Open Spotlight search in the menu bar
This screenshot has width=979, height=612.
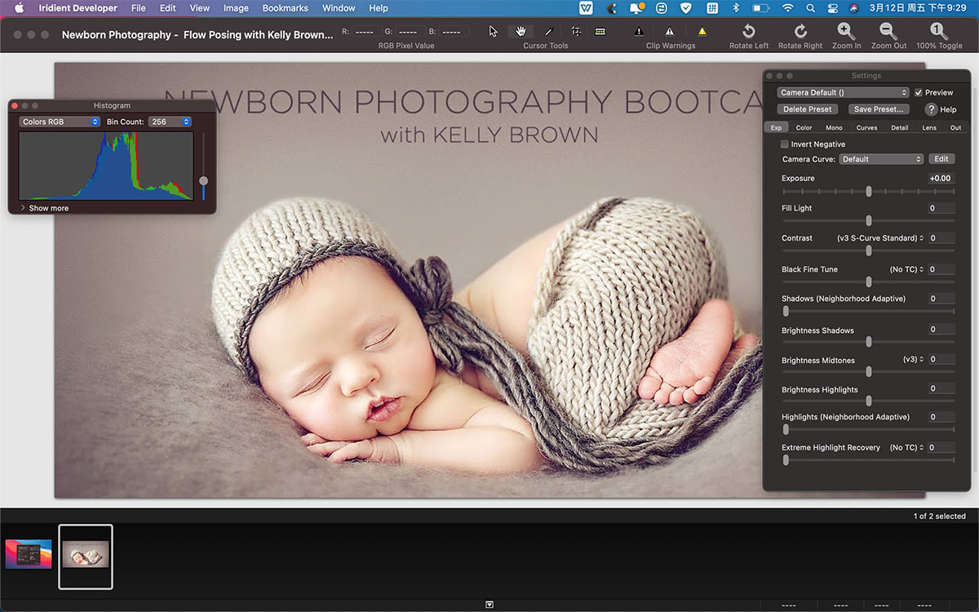(810, 8)
